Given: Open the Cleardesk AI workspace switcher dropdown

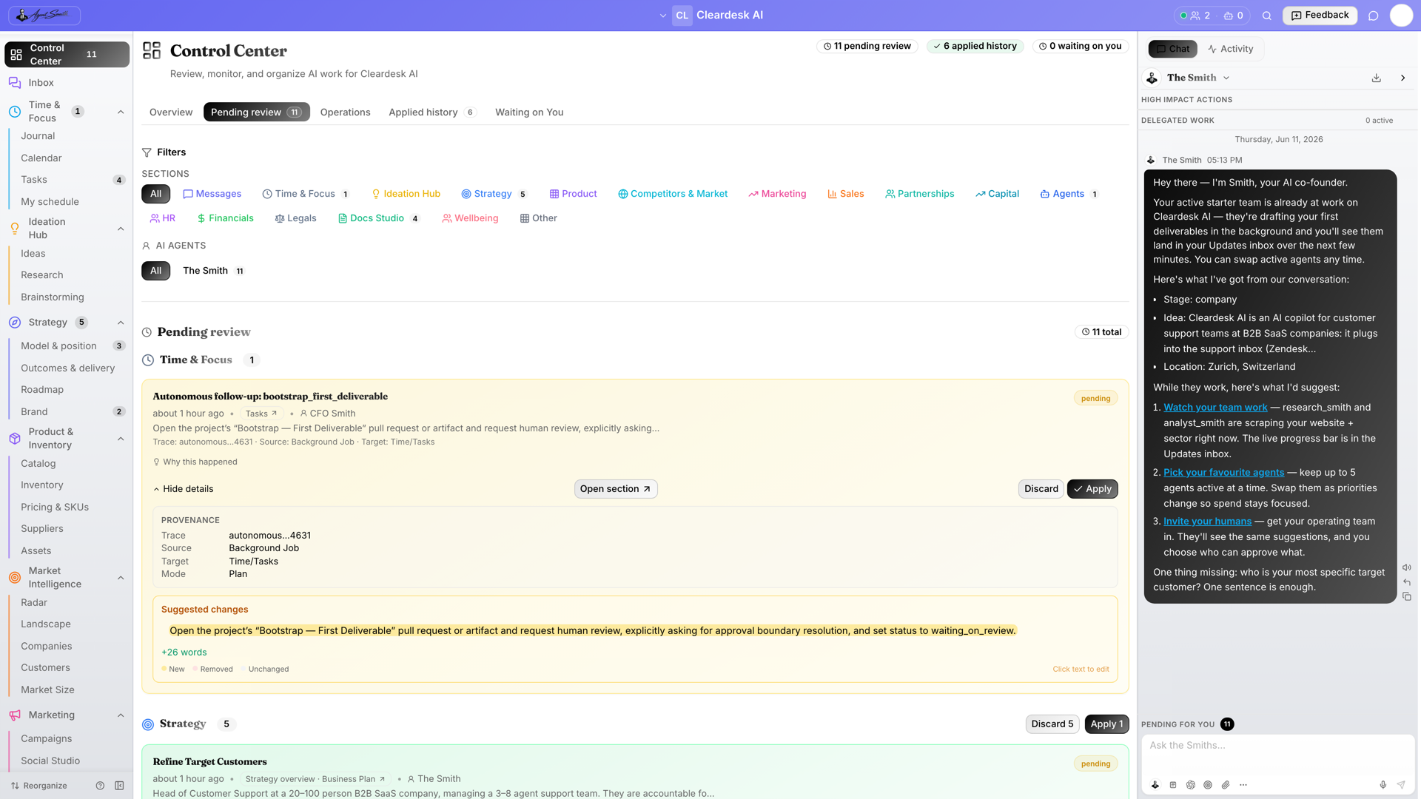Looking at the screenshot, I should (x=710, y=16).
